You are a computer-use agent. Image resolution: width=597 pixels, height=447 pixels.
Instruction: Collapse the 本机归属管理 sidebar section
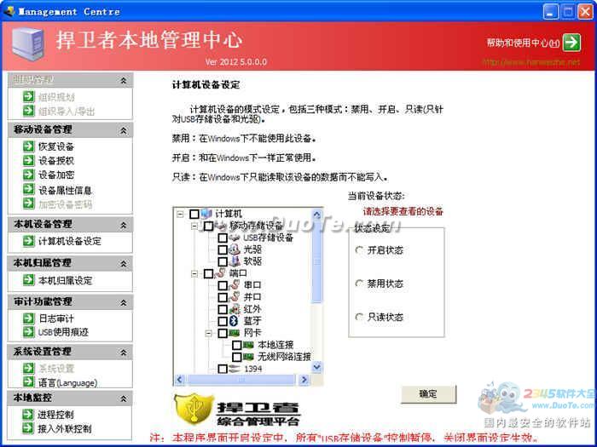pyautogui.click(x=124, y=263)
